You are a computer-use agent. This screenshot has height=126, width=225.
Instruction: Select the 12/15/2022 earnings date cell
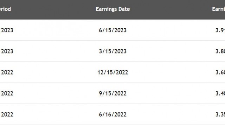click(x=112, y=72)
